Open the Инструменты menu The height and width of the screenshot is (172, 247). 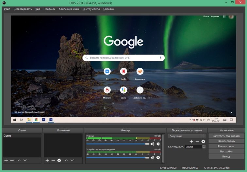point(91,9)
